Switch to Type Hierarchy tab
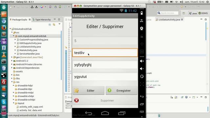Image resolution: width=210 pixels, height=118 pixels. pyautogui.click(x=42, y=20)
